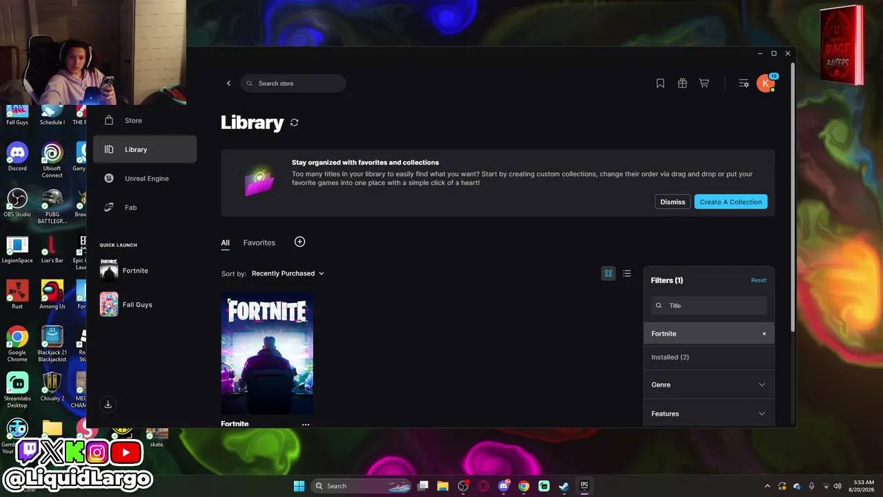Open Discord from the taskbar

point(504,486)
